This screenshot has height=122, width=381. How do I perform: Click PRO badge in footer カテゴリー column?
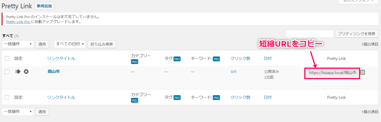click(134, 100)
